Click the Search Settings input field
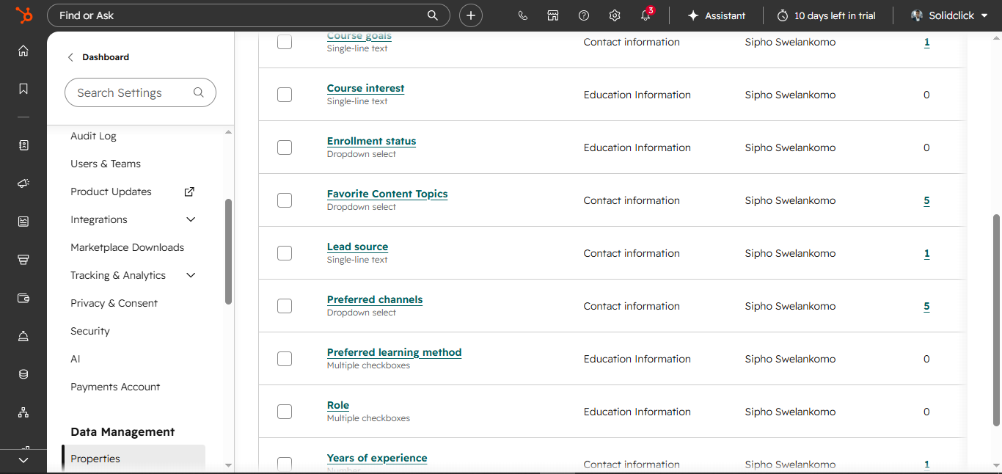Image resolution: width=1002 pixels, height=474 pixels. (140, 92)
